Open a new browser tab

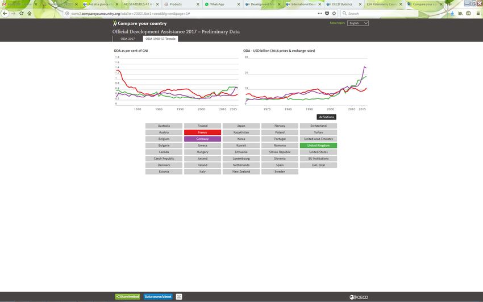click(x=449, y=5)
